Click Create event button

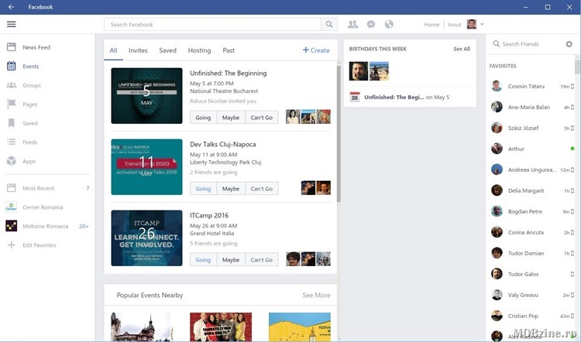click(x=316, y=50)
